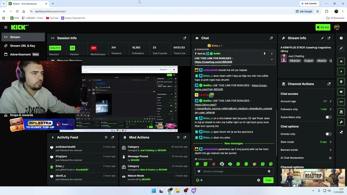
Task: Unpin the pinned BotRix chat message
Action: [265, 54]
